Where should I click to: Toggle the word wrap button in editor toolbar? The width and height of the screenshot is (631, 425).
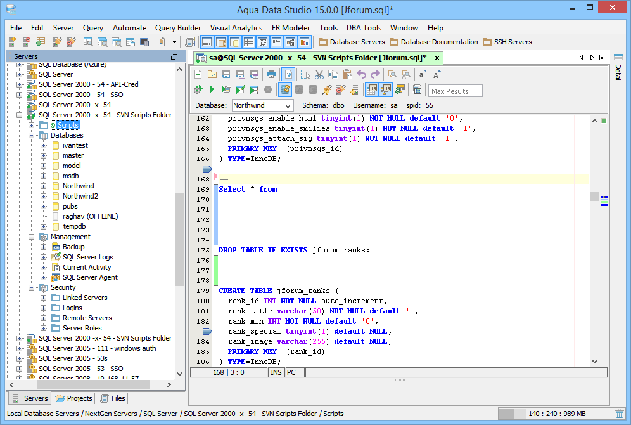click(288, 74)
